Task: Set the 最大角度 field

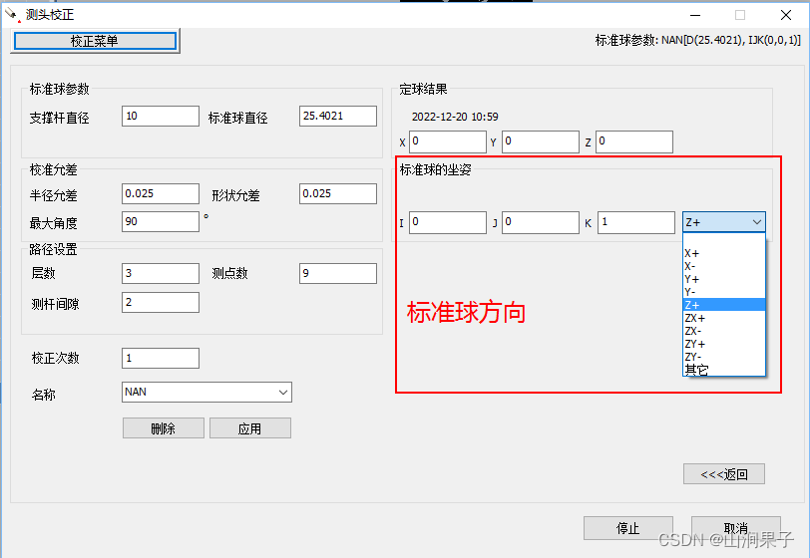Action: (x=161, y=221)
